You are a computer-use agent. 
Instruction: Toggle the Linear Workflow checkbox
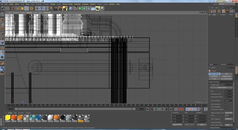pyautogui.click(x=225, y=122)
